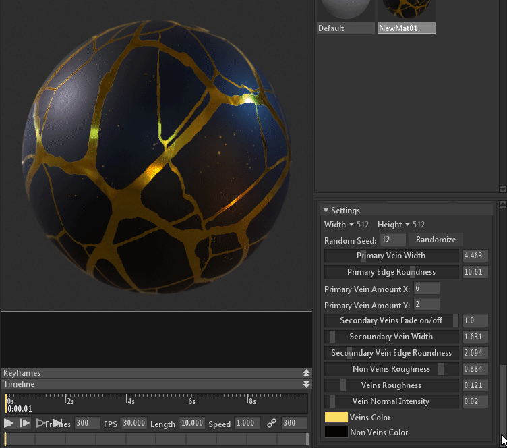Click the Non Veins Roughness value 0.884

[475, 369]
